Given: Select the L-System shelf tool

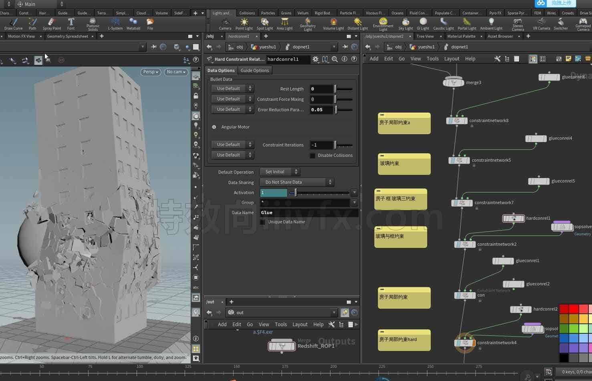Looking at the screenshot, I should coord(115,24).
